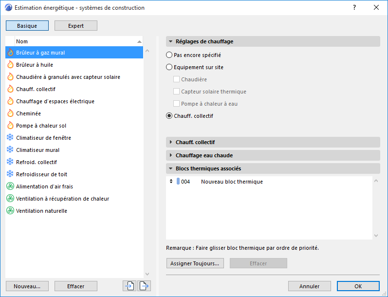Choose the Equipement sur site option

169,67
